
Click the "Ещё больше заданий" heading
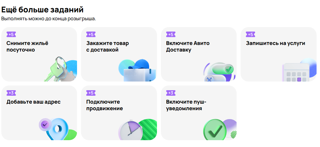(42, 10)
